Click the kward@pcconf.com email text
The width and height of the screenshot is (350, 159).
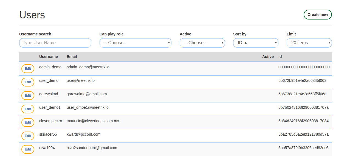point(83,134)
